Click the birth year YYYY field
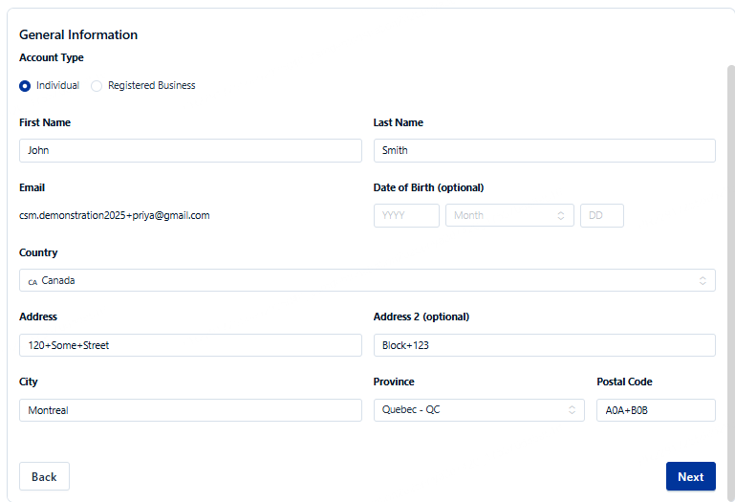Image resolution: width=735 pixels, height=502 pixels. pyautogui.click(x=406, y=215)
